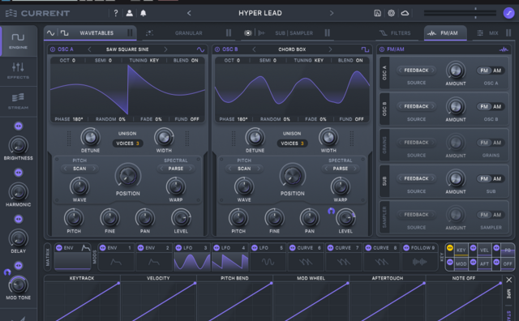This screenshot has width=519, height=321.
Task: Select the Engine sidebar icon
Action: pyautogui.click(x=18, y=41)
